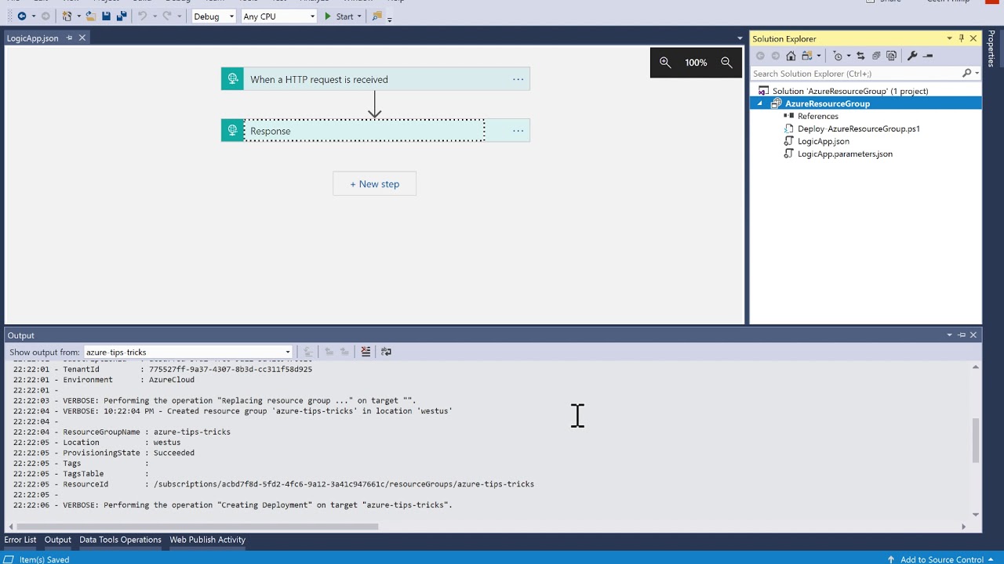The image size is (1004, 564).
Task: Toggle auto-hide pin on the Output pane
Action: [x=962, y=335]
